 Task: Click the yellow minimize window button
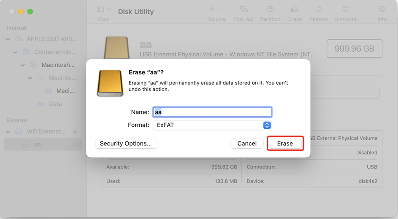point(21,12)
